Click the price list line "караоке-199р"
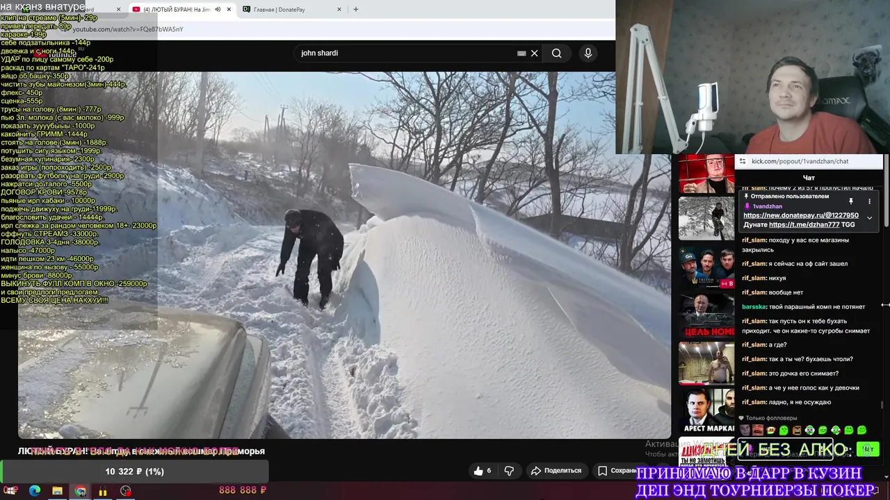 click(x=24, y=34)
